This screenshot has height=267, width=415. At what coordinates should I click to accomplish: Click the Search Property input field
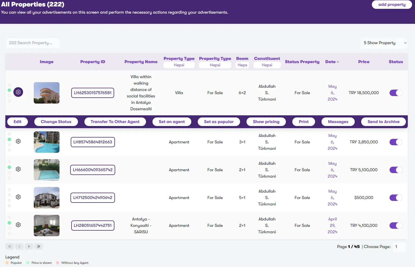pos(33,43)
